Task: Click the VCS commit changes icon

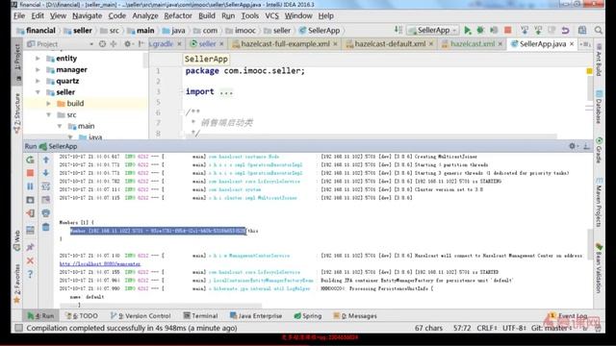Action: coord(538,30)
